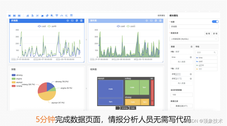
Task: Toggle notang red legend swatch
Action: click(14, 86)
